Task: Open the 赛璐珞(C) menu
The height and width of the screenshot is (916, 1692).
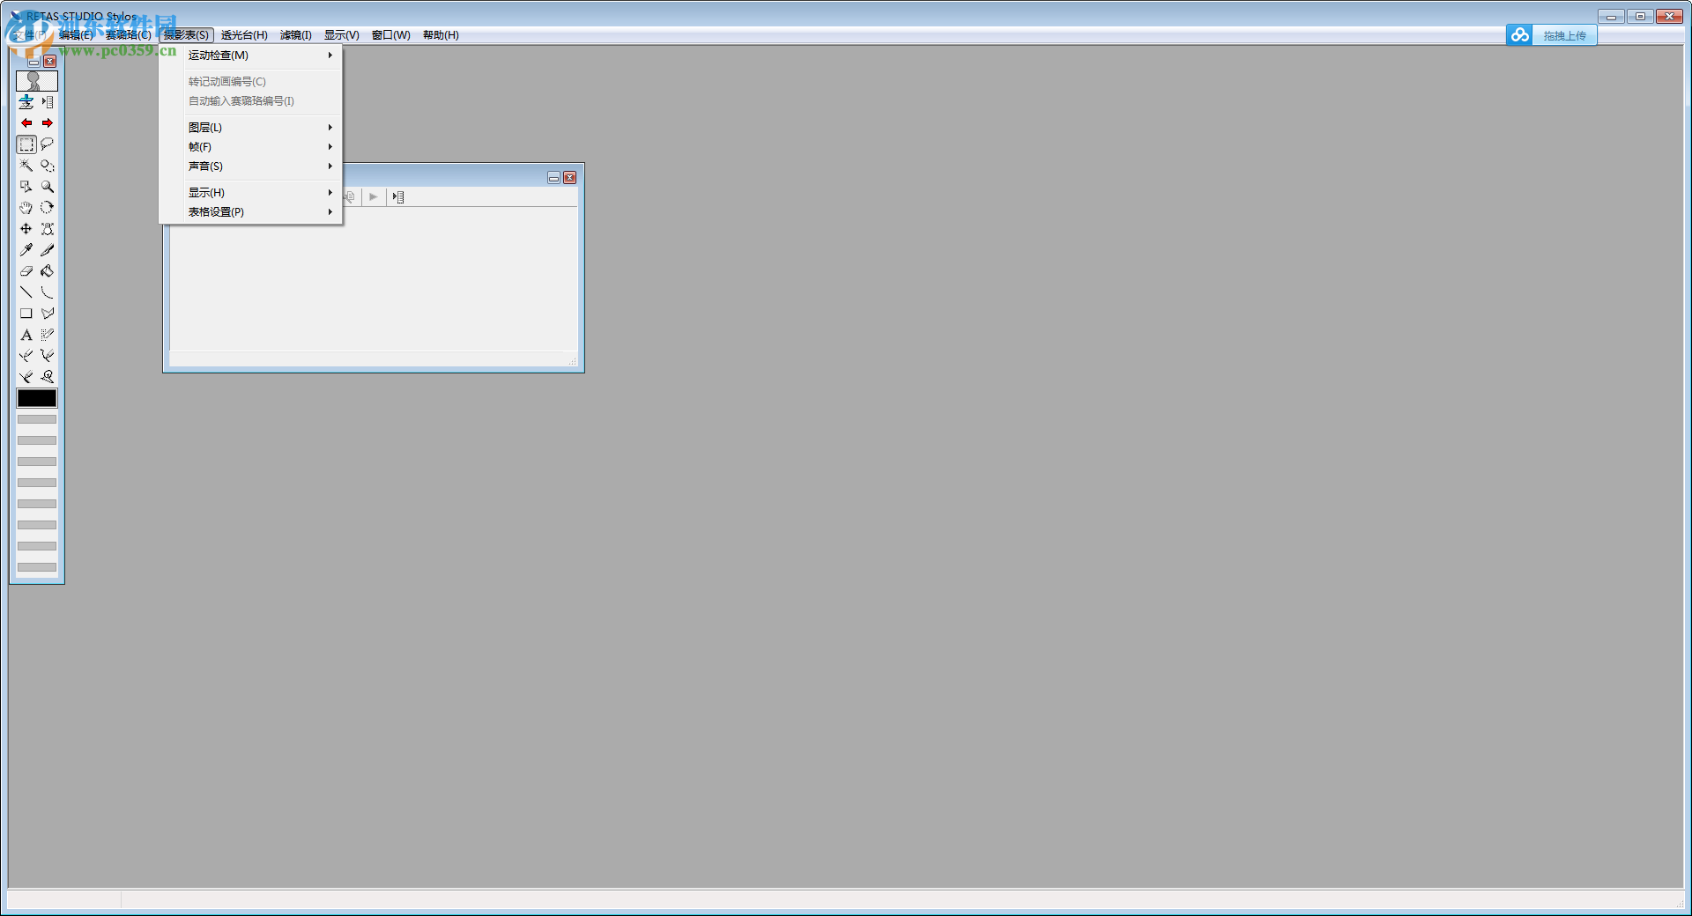Action: click(x=129, y=35)
